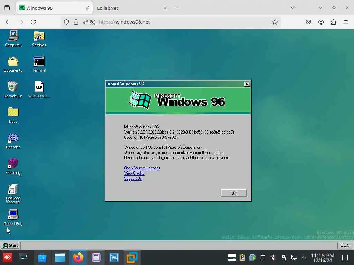This screenshot has height=265, width=354.
Task: Click the show desktop button on panel
Action: (345, 257)
